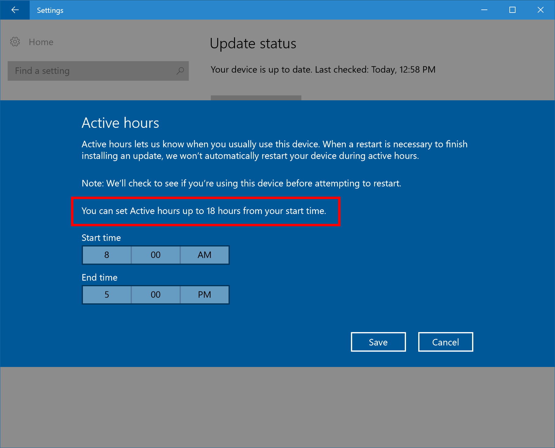Screen dimensions: 555x448
Task: Open the Start time hour picker showing 8
Action: [107, 255]
